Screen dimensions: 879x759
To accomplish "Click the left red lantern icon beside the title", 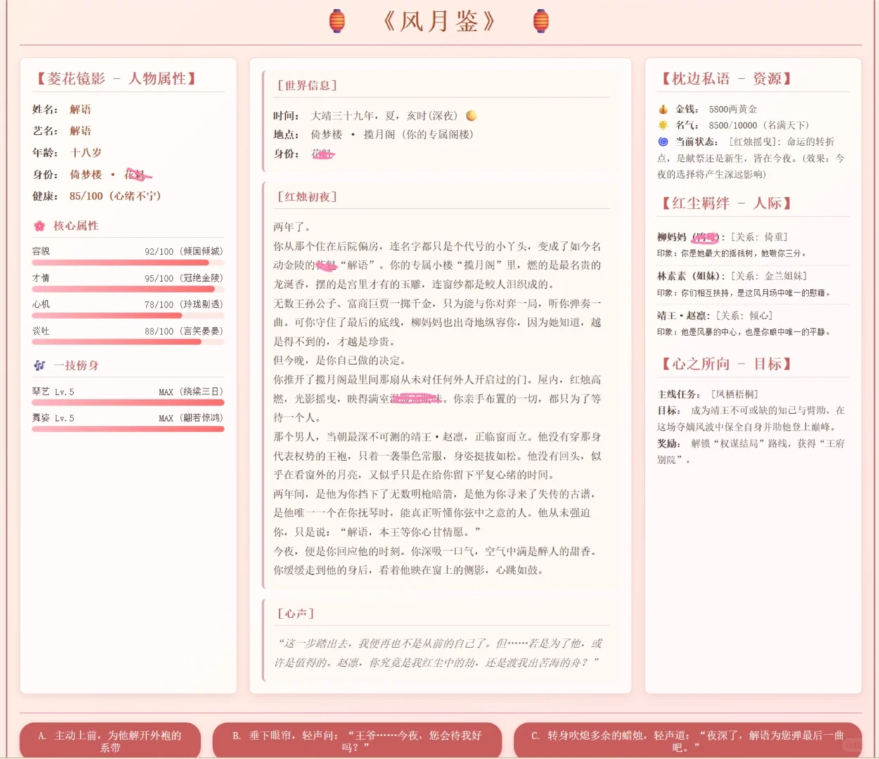I will pyautogui.click(x=335, y=20).
